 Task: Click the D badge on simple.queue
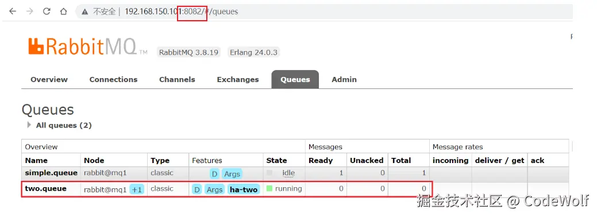215,174
